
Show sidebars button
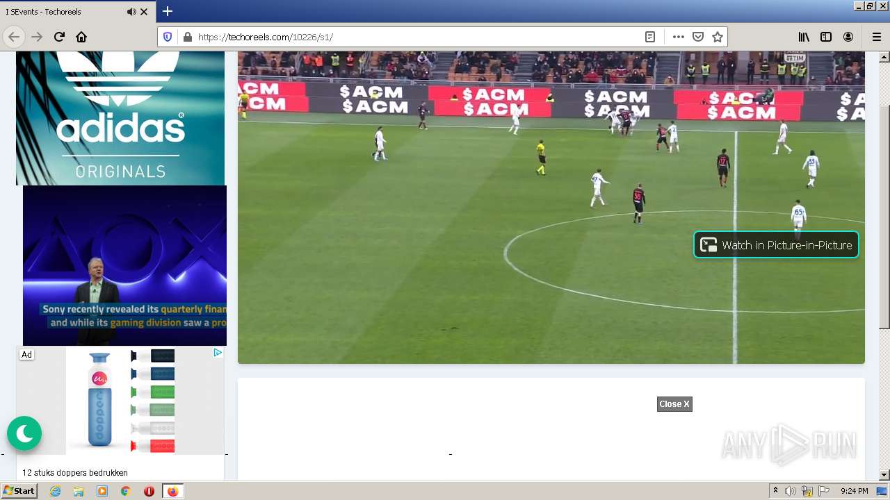pos(826,37)
